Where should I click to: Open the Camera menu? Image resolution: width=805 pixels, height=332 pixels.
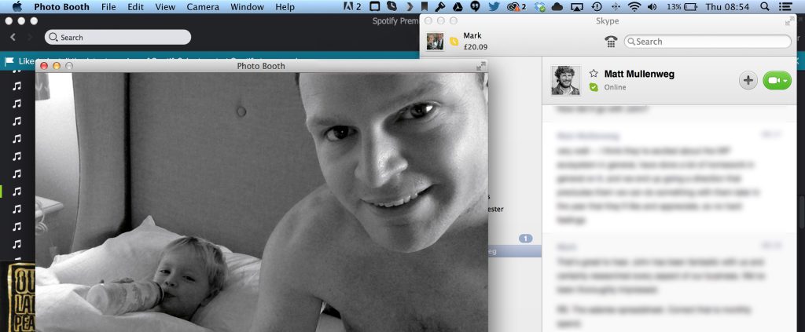pyautogui.click(x=203, y=6)
